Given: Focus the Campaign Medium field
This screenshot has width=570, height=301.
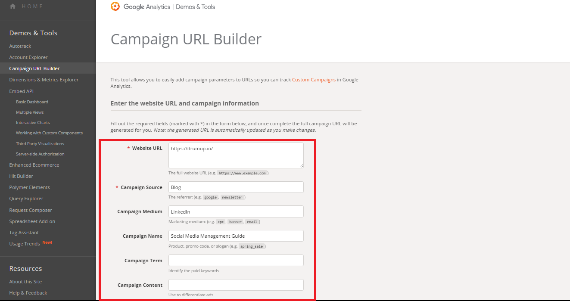Looking at the screenshot, I should coord(236,211).
